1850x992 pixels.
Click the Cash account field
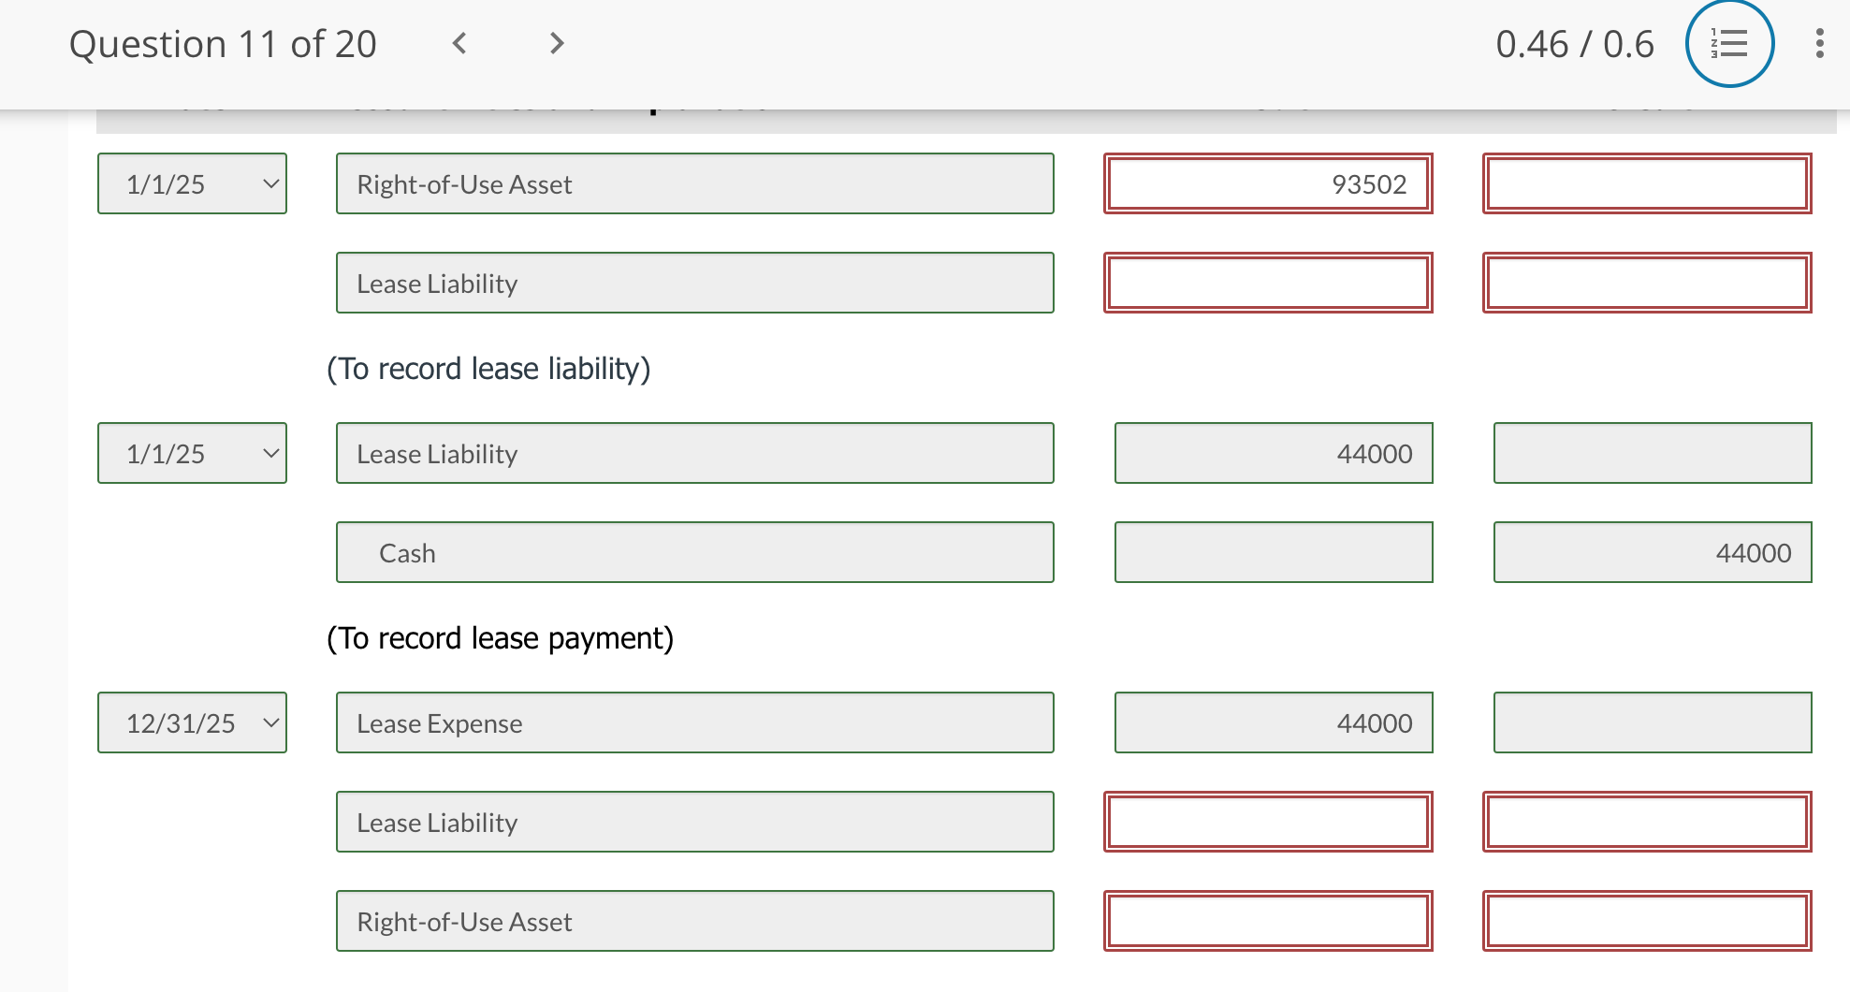click(695, 552)
